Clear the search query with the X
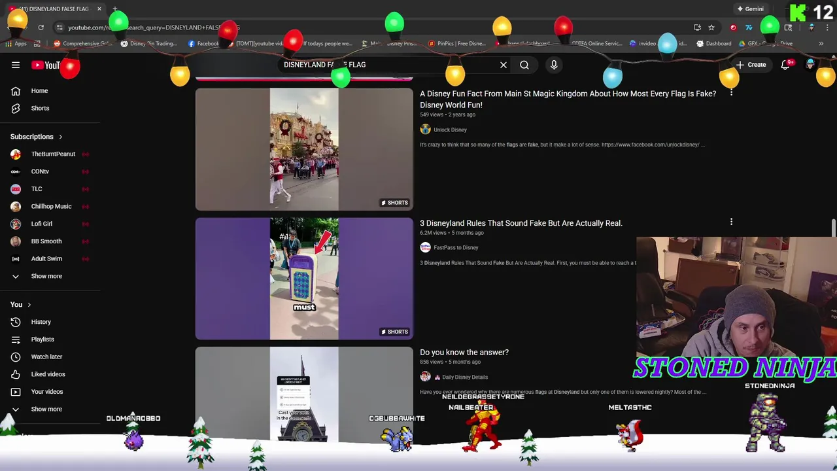Screen dimensions: 837x471 click(504, 65)
